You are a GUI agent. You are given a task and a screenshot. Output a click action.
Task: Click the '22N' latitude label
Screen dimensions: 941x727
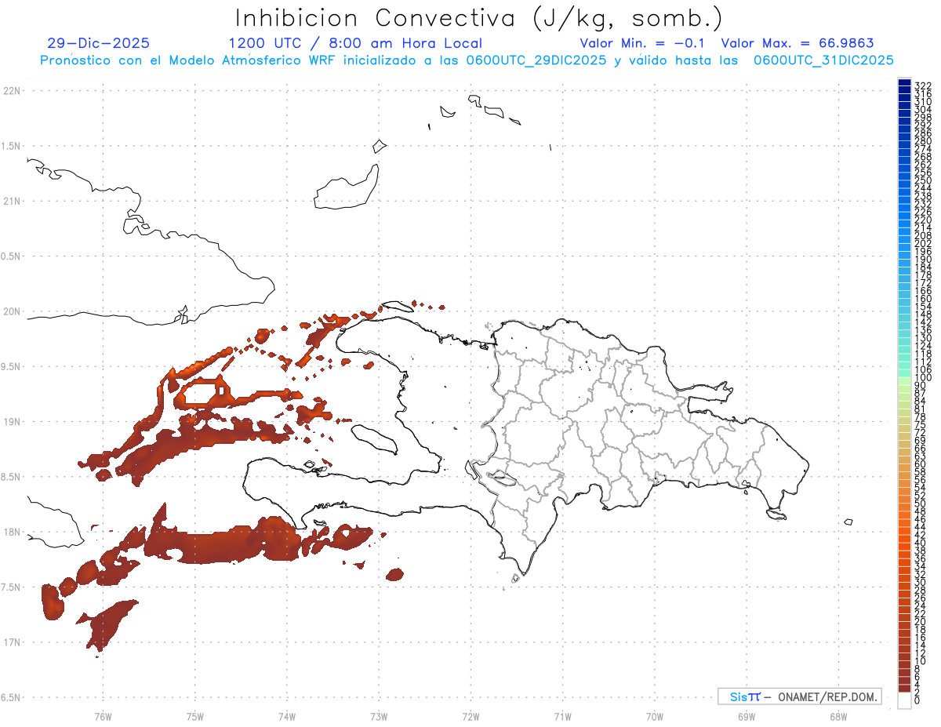click(x=11, y=91)
